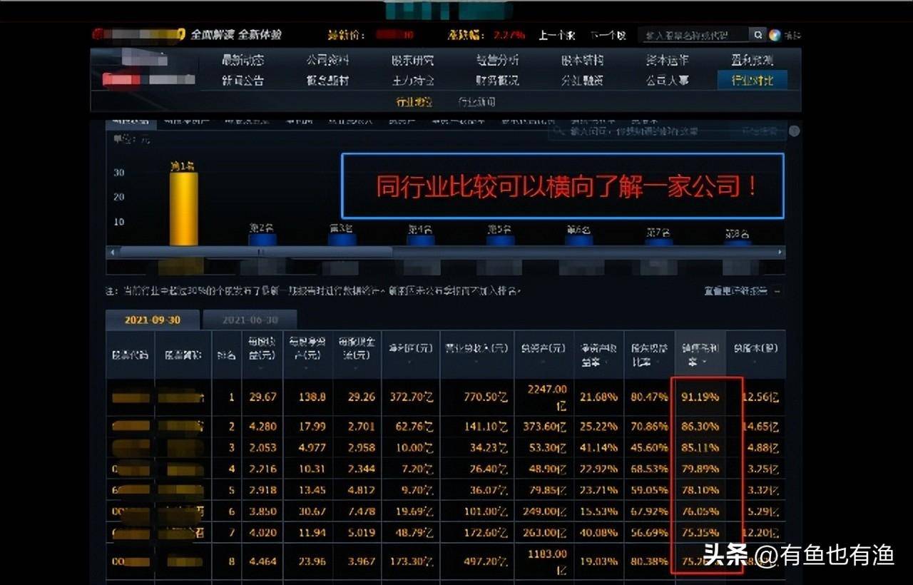This screenshot has height=585, width=913.
Task: Open the 股东研究 tab
Action: 412,61
